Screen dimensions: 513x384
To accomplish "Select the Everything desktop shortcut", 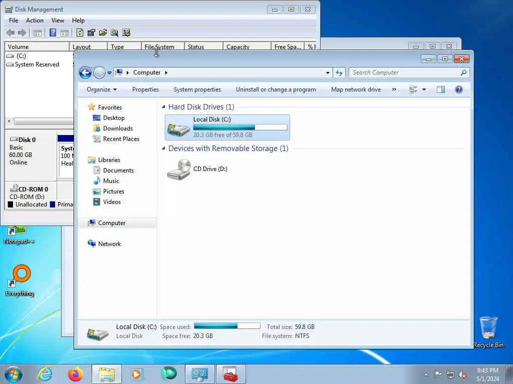I will click(x=20, y=281).
